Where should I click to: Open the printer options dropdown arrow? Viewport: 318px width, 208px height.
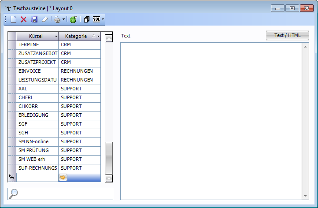63,19
